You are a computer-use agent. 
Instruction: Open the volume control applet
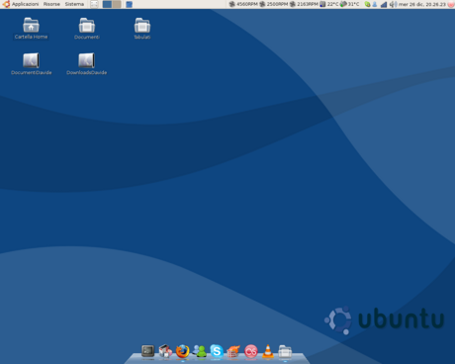[393, 4]
